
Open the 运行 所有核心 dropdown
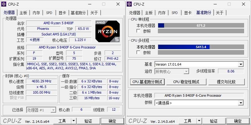pos(172,71)
